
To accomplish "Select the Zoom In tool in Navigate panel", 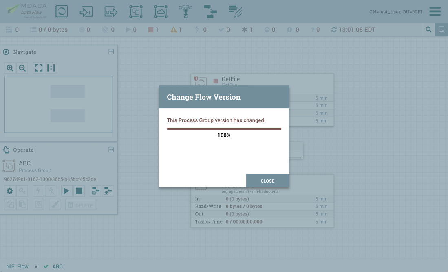I will 10,68.
